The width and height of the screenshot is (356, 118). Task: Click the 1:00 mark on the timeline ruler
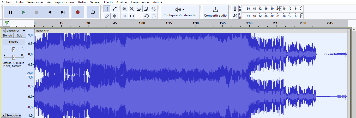pyautogui.click(x=142, y=23)
